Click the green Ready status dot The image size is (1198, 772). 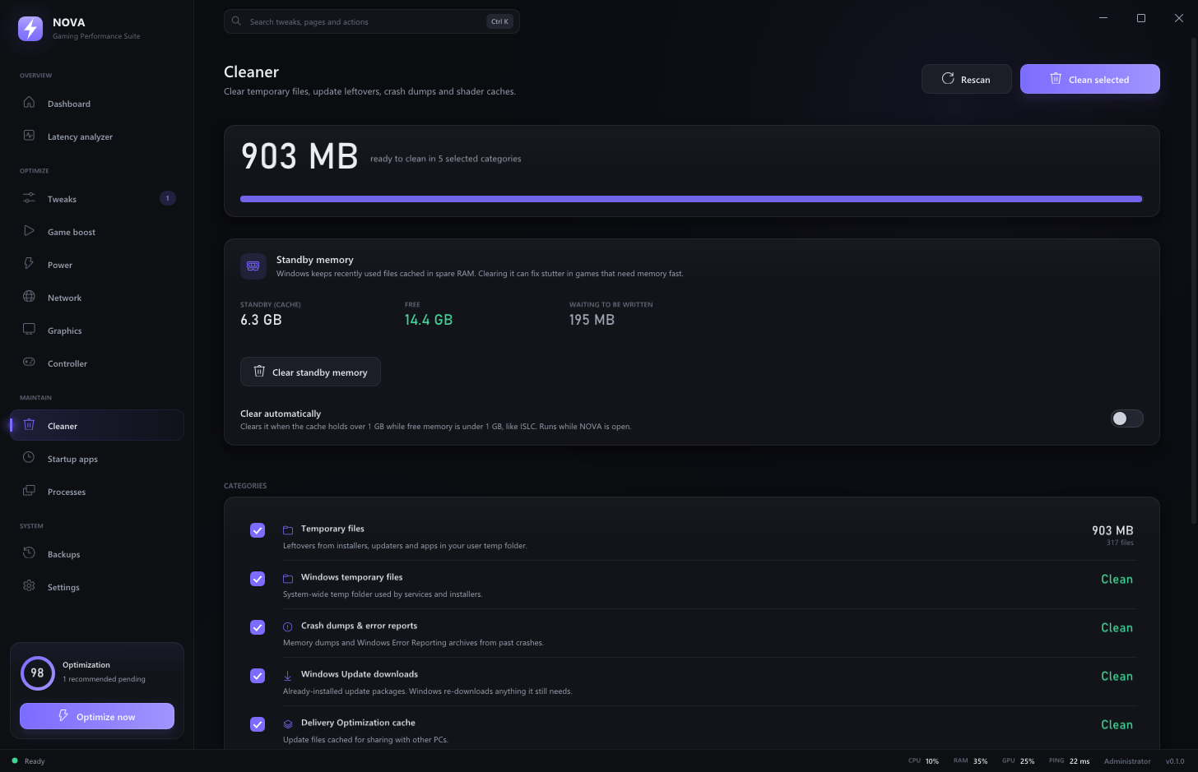click(15, 760)
